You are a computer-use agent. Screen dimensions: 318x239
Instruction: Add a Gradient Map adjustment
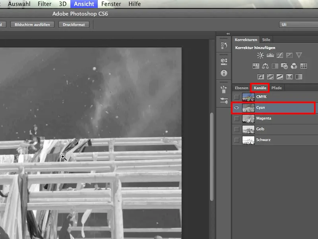(299, 76)
